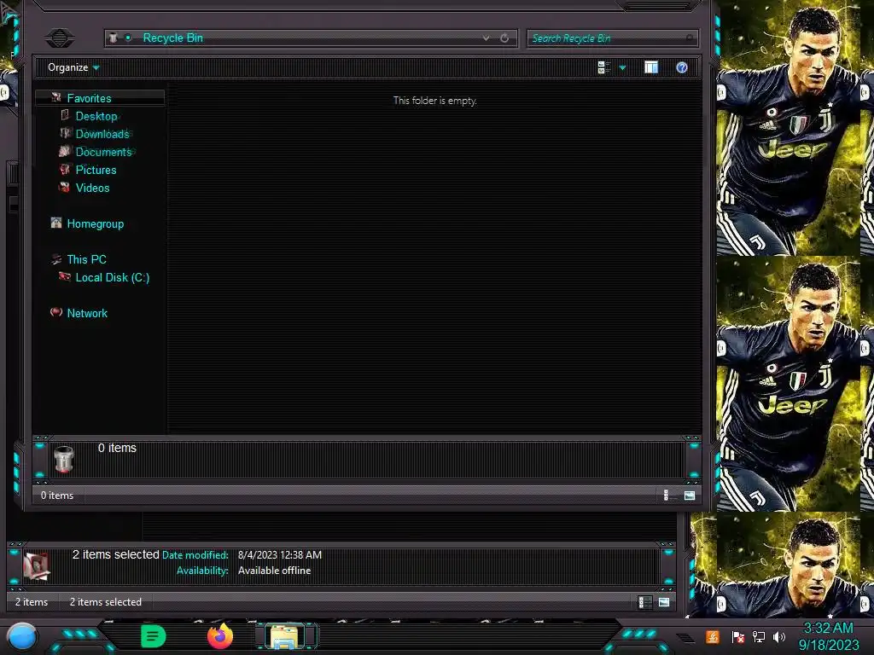Viewport: 874px width, 655px height.
Task: Click the orange tray application icon
Action: (713, 636)
